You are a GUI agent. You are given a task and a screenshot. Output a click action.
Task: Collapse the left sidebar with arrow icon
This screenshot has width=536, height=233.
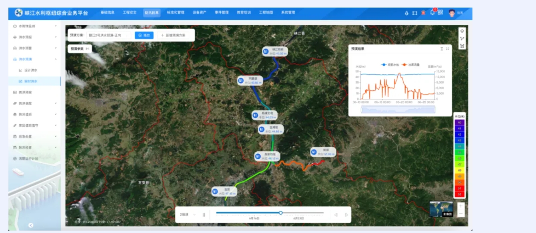pos(31,225)
